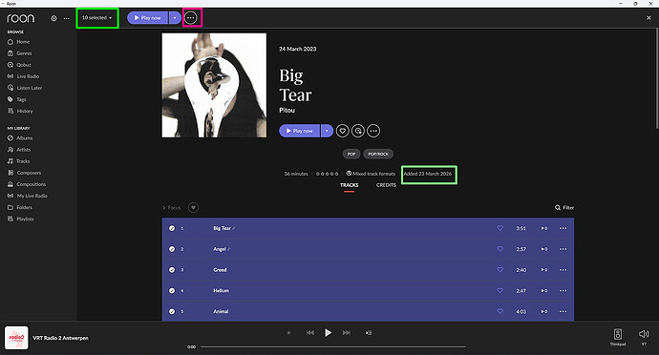The image size is (659, 355).
Task: Expand the selection bar Play now arrow
Action: pyautogui.click(x=175, y=17)
